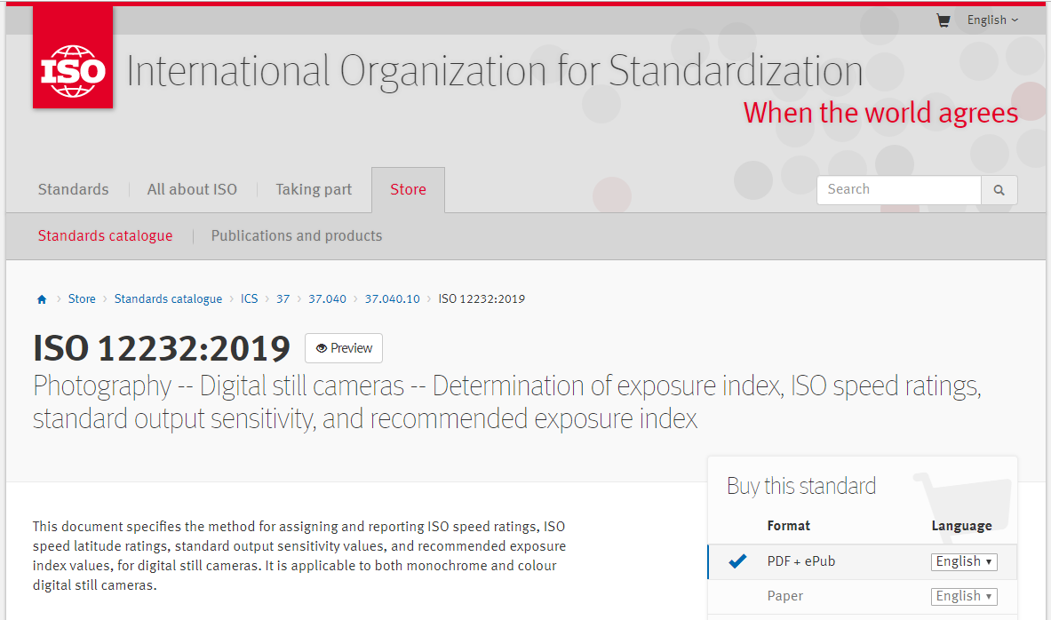Open the All about ISO menu

(x=193, y=190)
